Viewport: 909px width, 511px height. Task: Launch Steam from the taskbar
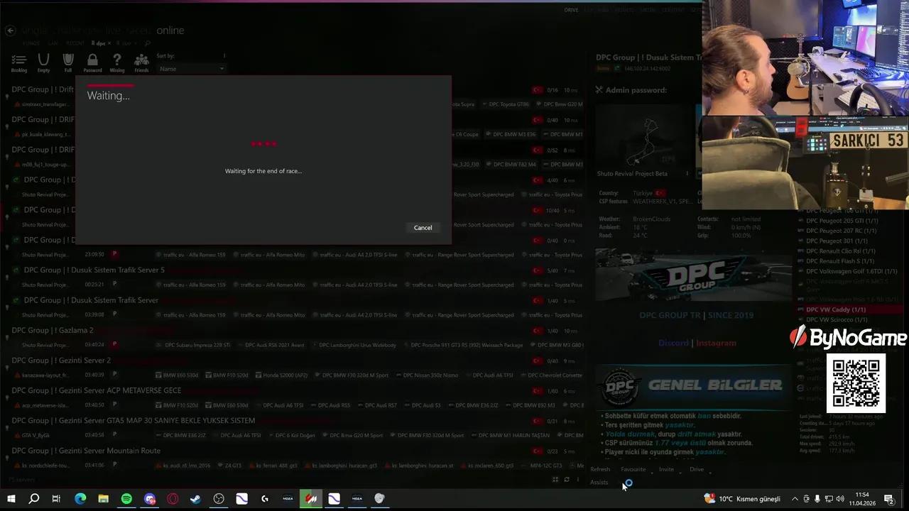point(195,498)
